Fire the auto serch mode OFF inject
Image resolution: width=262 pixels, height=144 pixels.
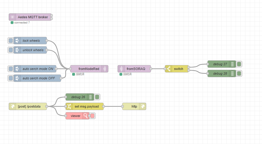point(11,78)
